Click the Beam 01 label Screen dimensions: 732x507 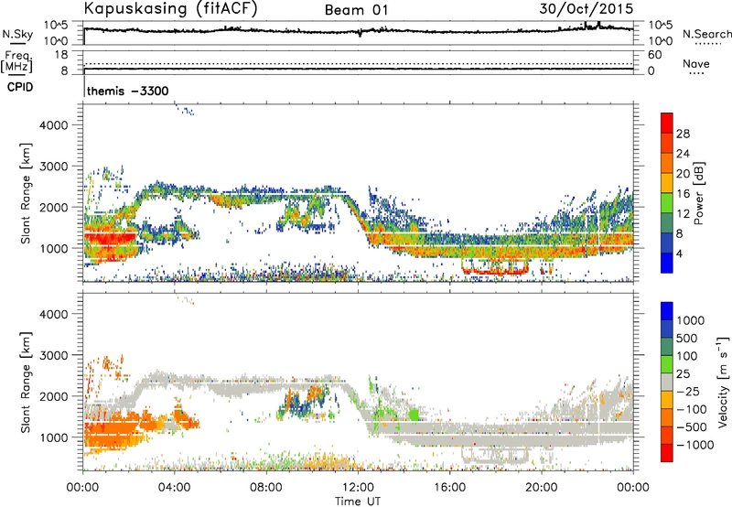click(x=356, y=10)
